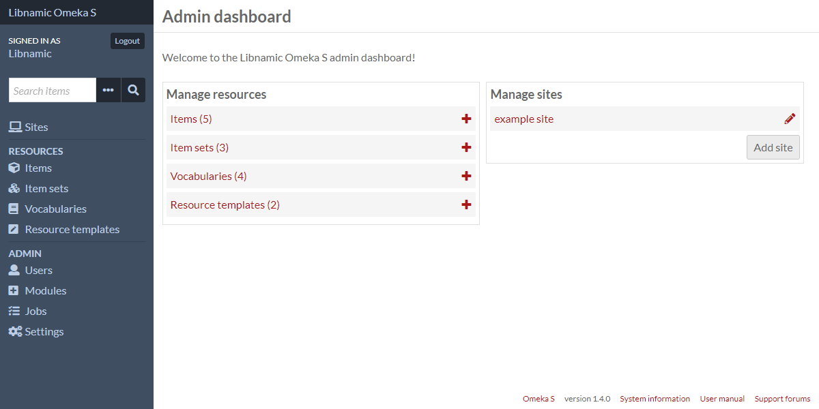The width and height of the screenshot is (819, 409).
Task: Click the Item sets cubes icon
Action: tap(14, 188)
